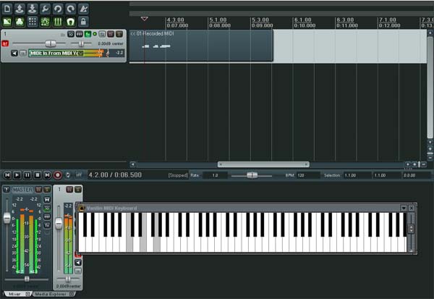434x299 pixels.
Task: Toggle the locking padlock icon
Action: 83,22
